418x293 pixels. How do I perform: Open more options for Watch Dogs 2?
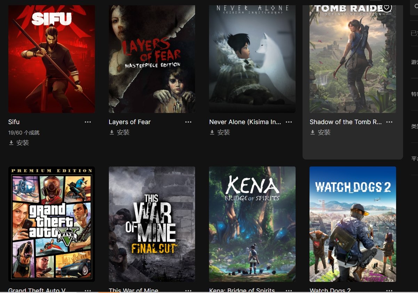(x=389, y=290)
